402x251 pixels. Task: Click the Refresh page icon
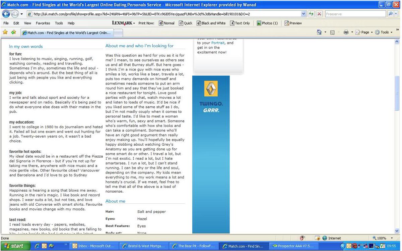coord(312,14)
